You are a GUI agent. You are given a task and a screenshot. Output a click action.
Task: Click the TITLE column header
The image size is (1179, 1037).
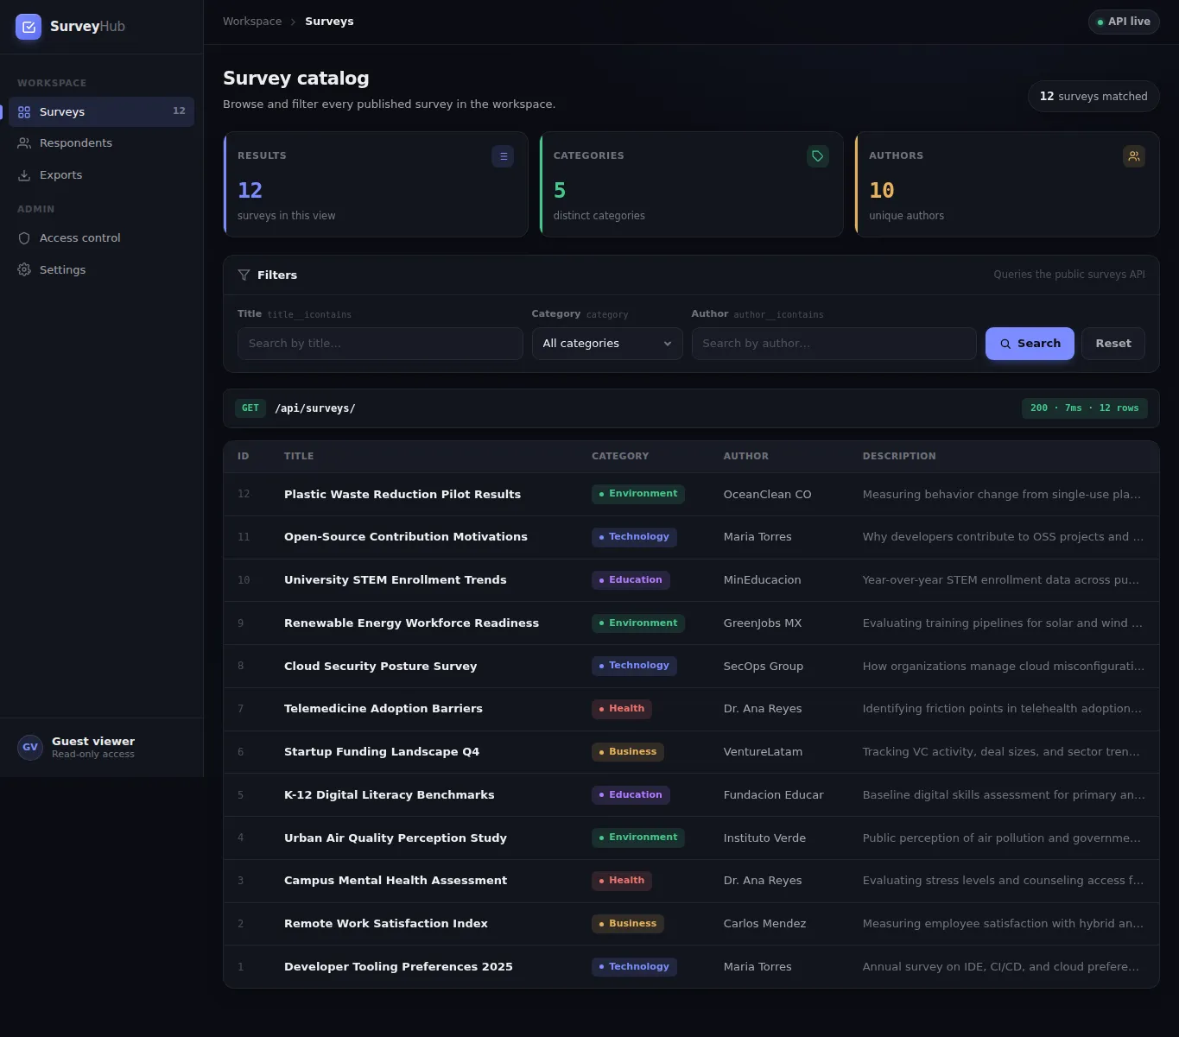click(x=299, y=457)
